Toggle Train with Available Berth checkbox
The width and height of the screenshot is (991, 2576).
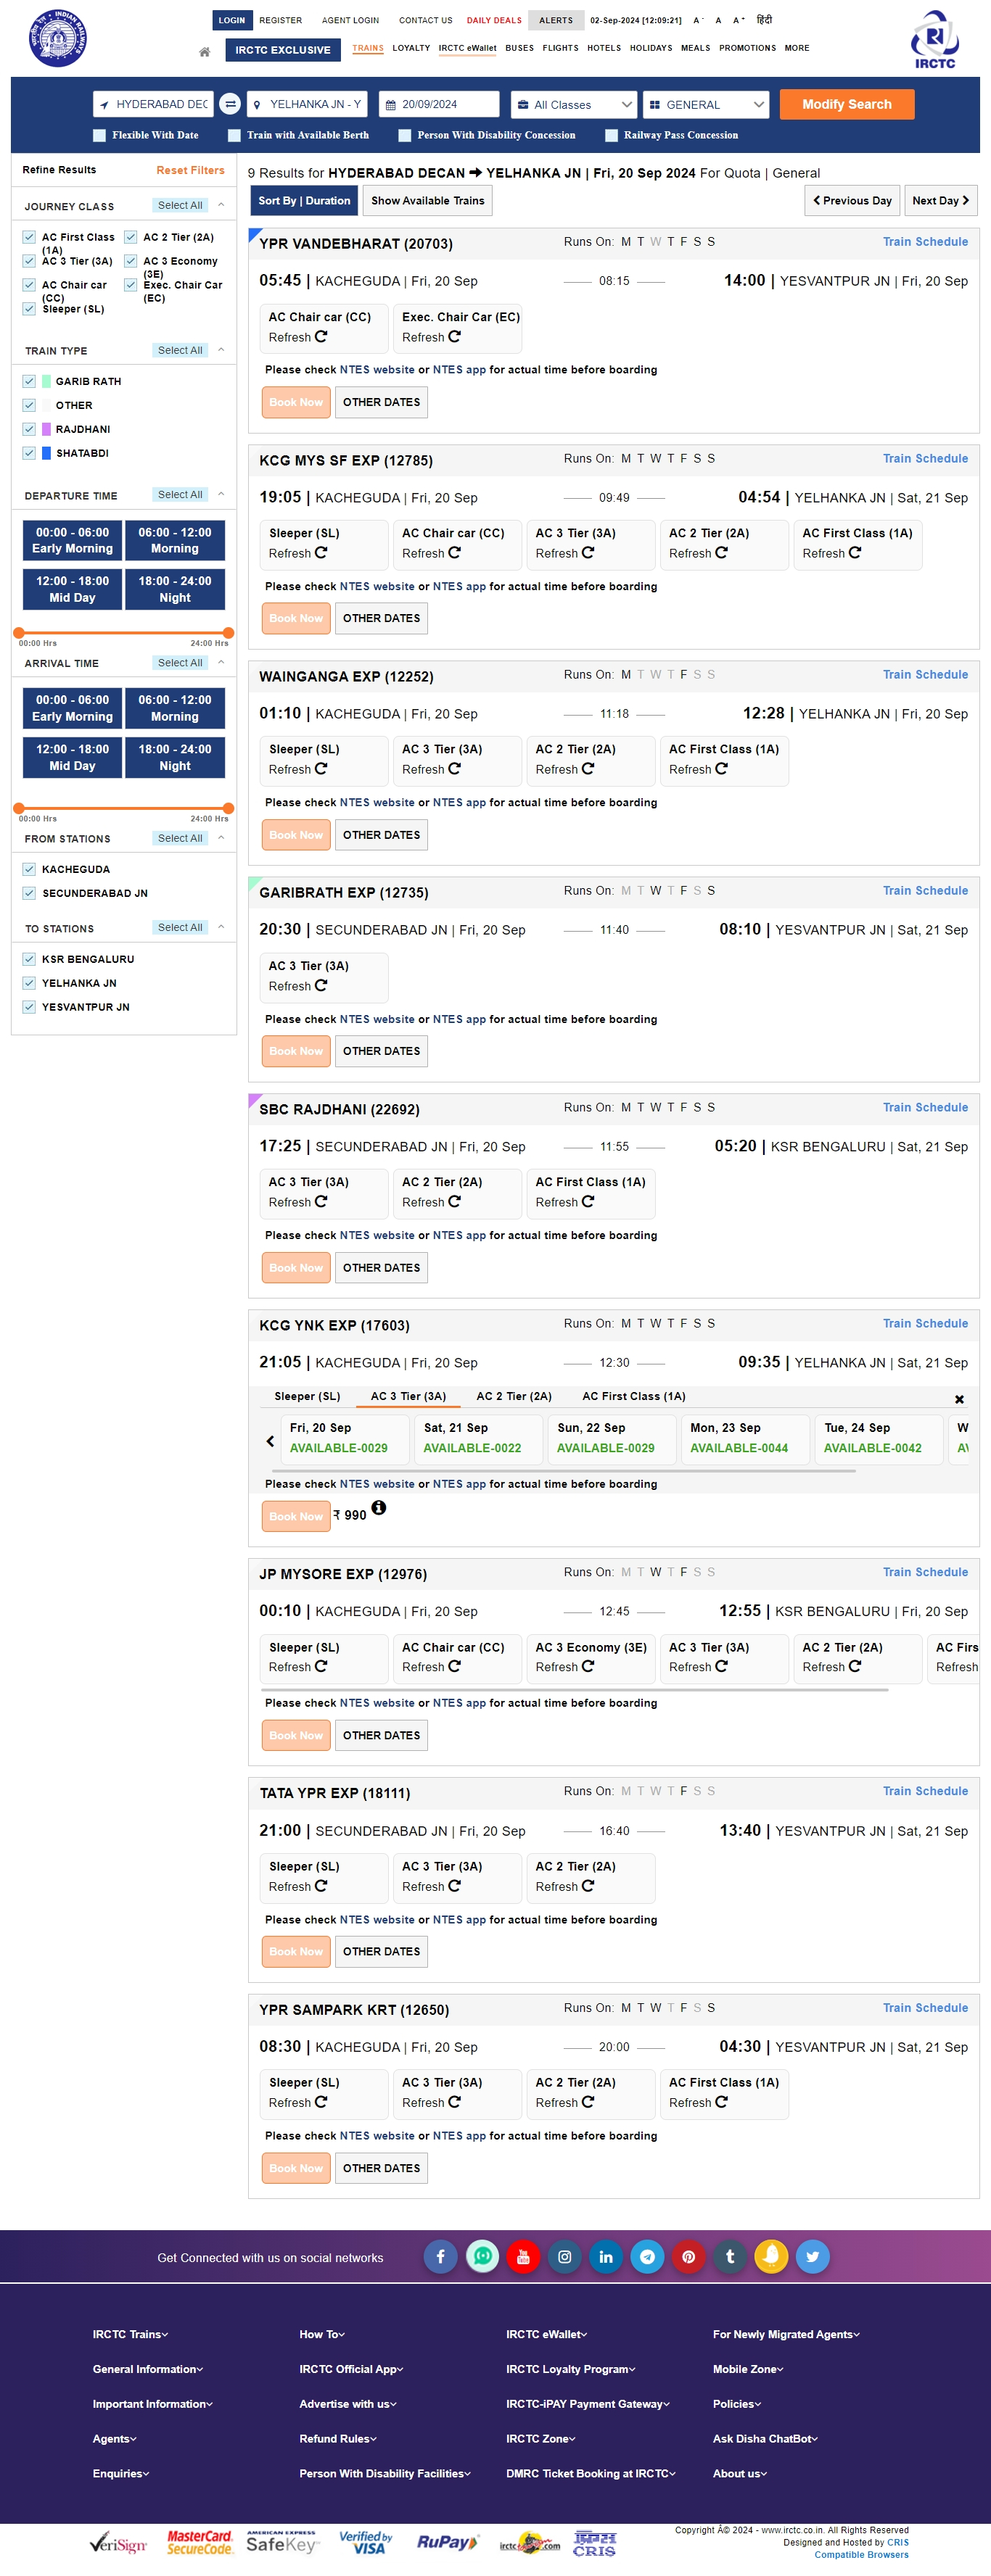[x=234, y=135]
